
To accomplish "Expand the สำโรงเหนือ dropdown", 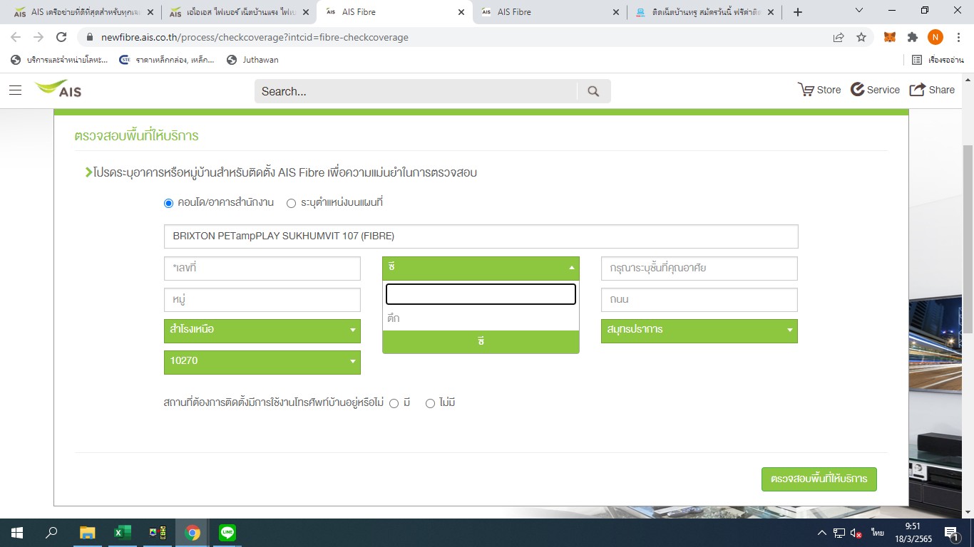I will tap(262, 330).
